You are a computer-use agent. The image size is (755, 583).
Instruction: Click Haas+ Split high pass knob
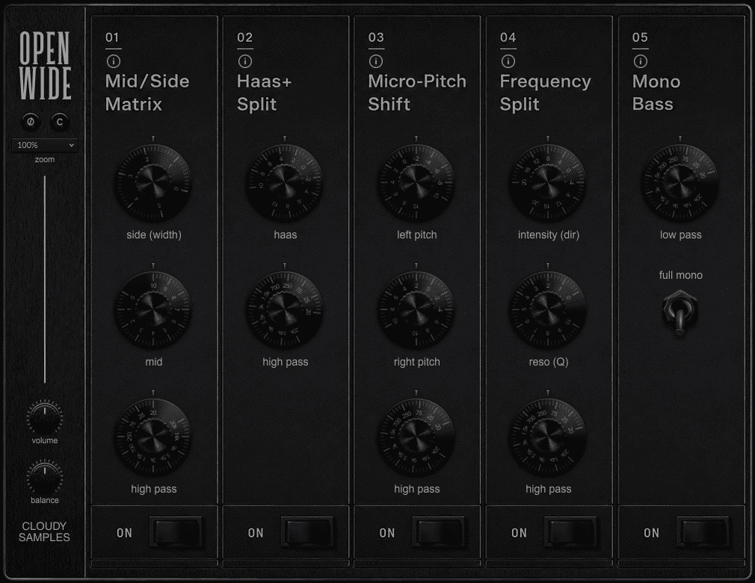click(285, 309)
